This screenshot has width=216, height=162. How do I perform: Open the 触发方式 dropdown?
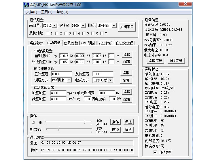click(111, 80)
